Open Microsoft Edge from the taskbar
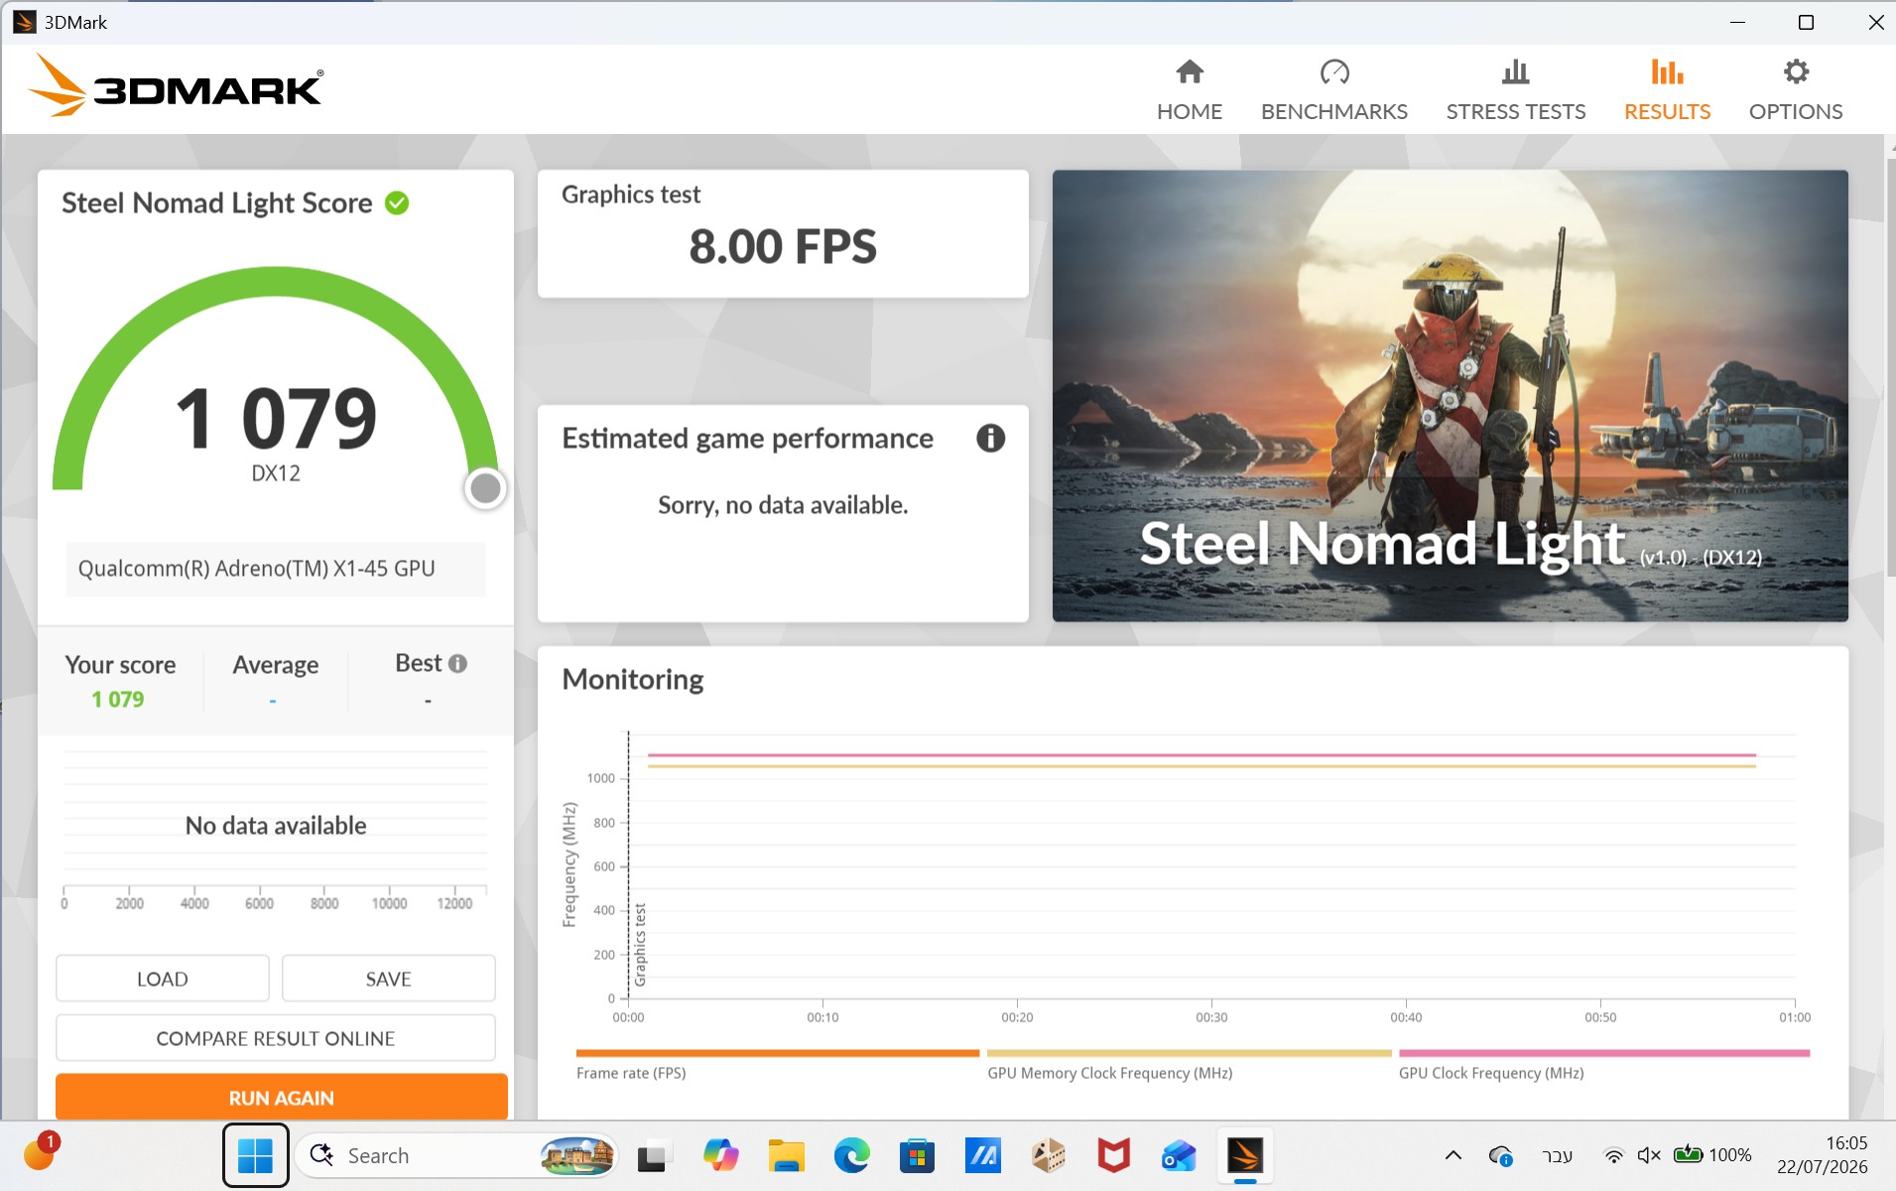 (x=851, y=1156)
